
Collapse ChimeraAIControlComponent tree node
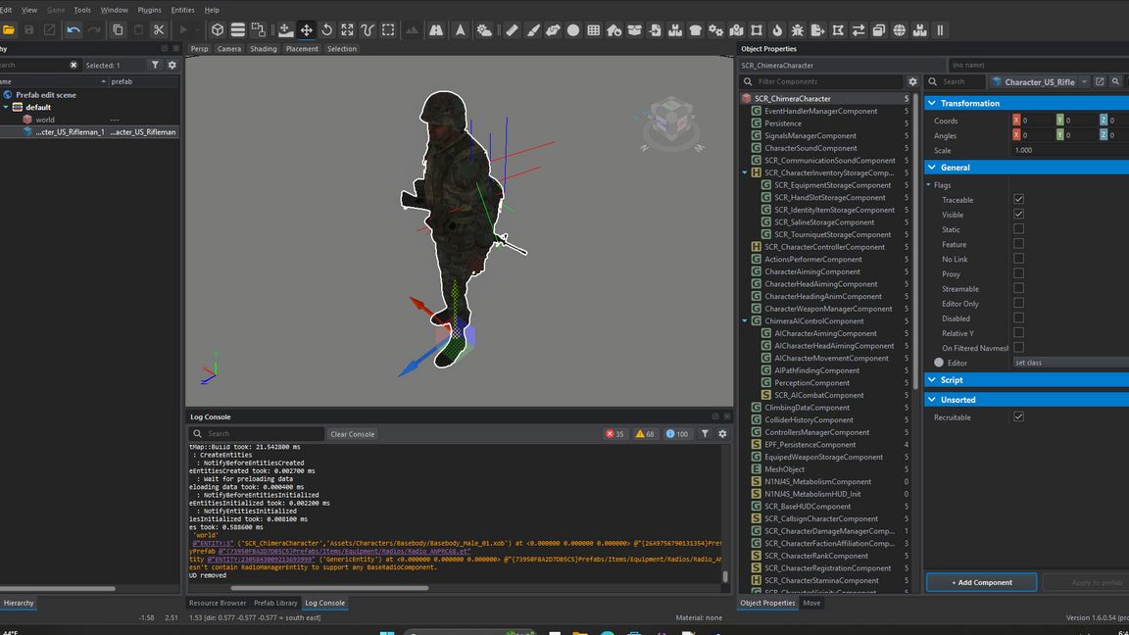pos(745,321)
